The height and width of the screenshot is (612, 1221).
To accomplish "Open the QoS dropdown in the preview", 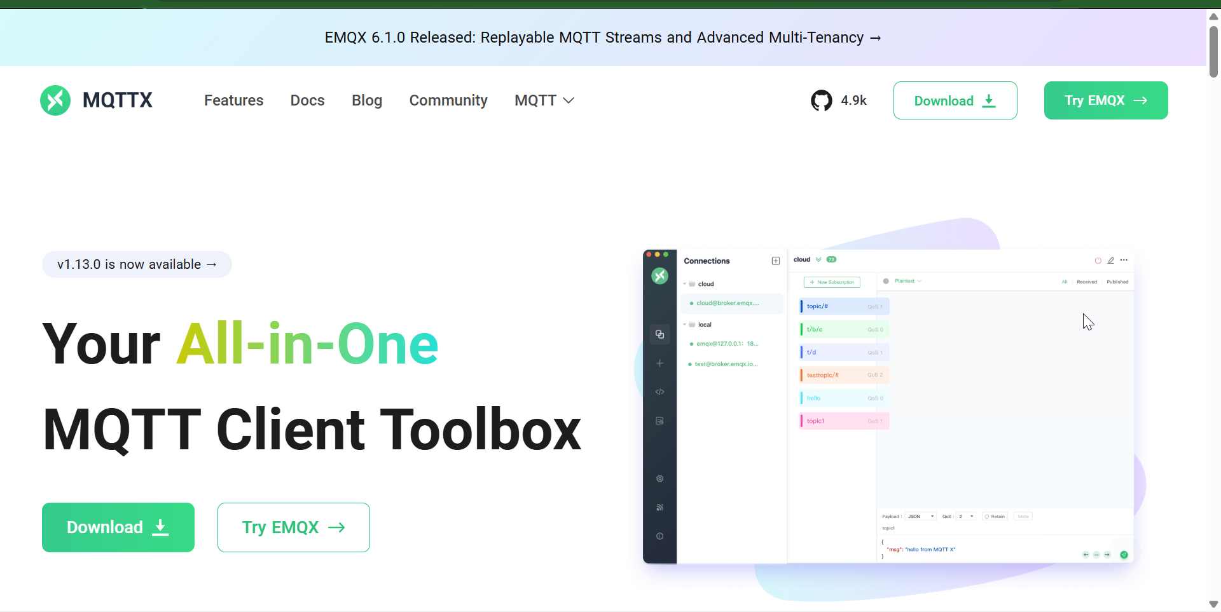I will click(966, 517).
